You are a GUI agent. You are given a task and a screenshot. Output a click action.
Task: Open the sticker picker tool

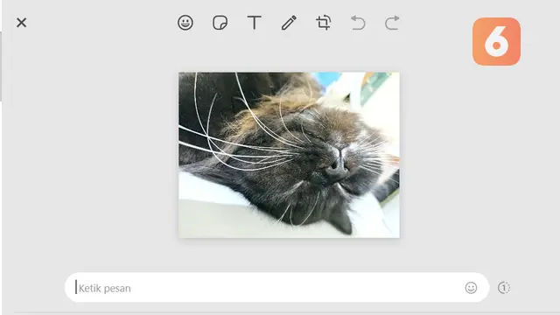click(220, 23)
